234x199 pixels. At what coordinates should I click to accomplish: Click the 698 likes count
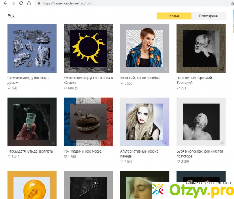[x=14, y=88]
